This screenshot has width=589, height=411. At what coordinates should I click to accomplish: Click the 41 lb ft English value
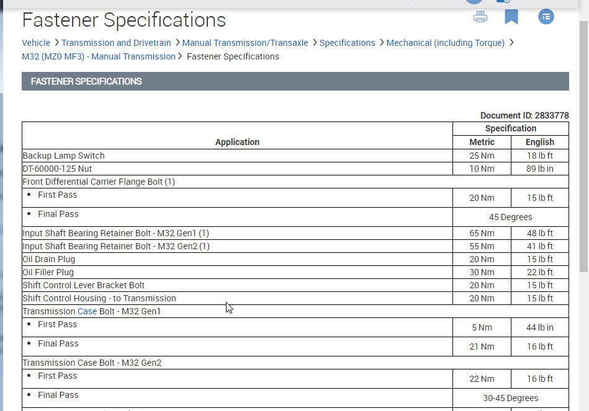click(x=540, y=246)
